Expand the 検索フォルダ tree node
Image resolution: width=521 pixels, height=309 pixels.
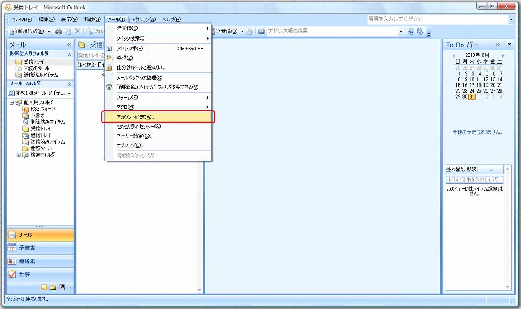pyautogui.click(x=19, y=155)
